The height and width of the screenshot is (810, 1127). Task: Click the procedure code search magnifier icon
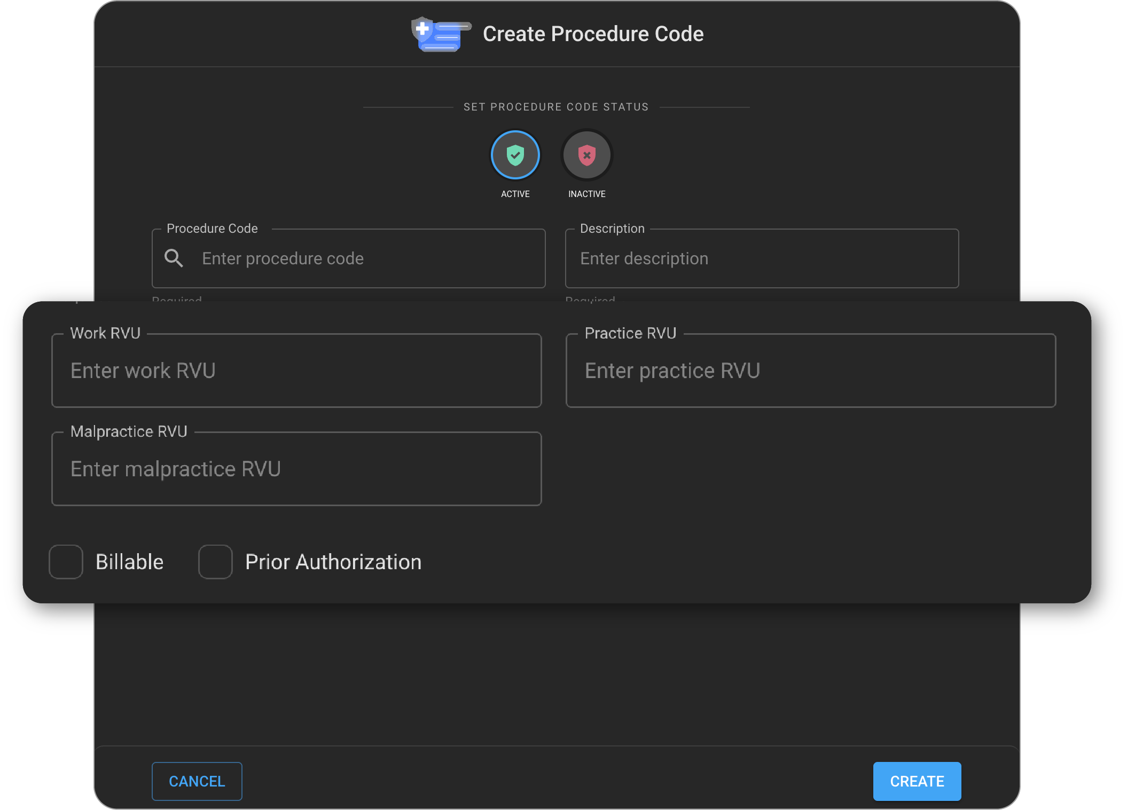[174, 258]
